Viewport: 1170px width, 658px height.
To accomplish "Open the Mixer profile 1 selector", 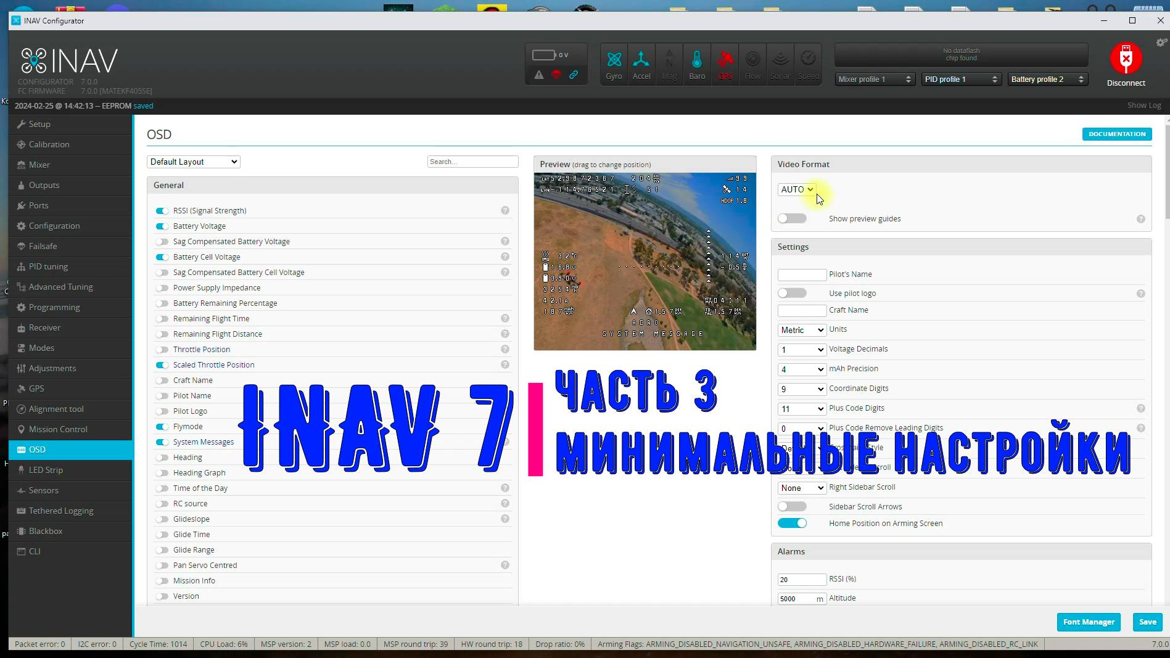I will pos(875,79).
